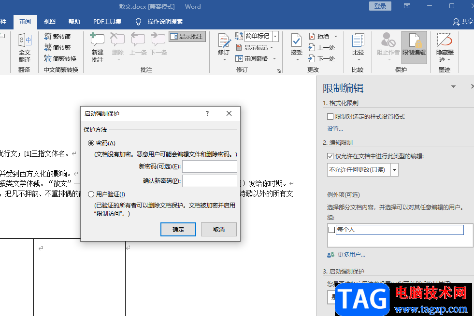Switch to the 视图 ribbon tab
The image size is (474, 316).
point(50,22)
